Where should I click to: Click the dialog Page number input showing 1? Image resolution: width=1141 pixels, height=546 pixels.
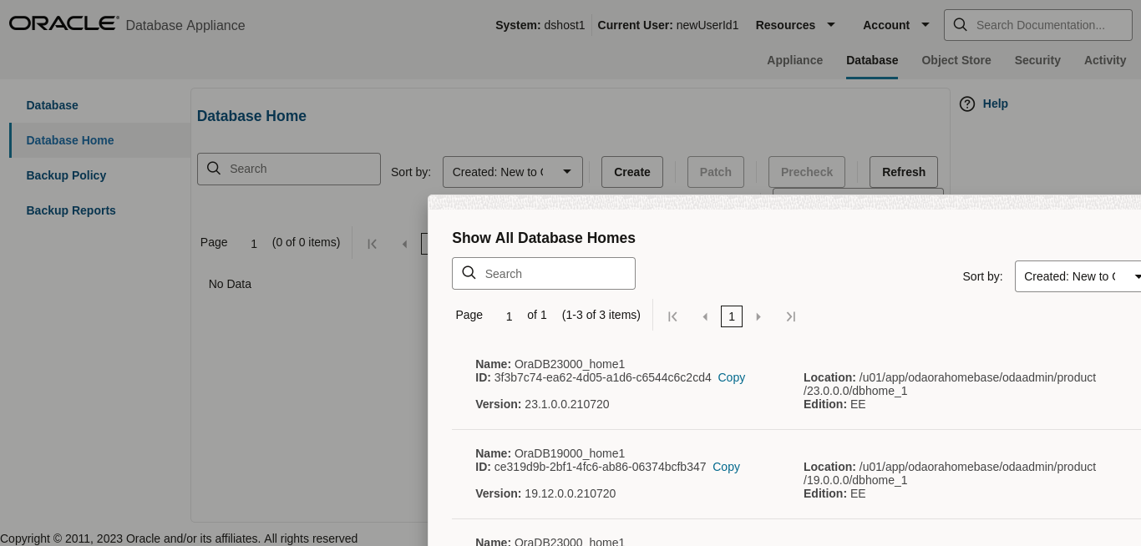tap(509, 316)
